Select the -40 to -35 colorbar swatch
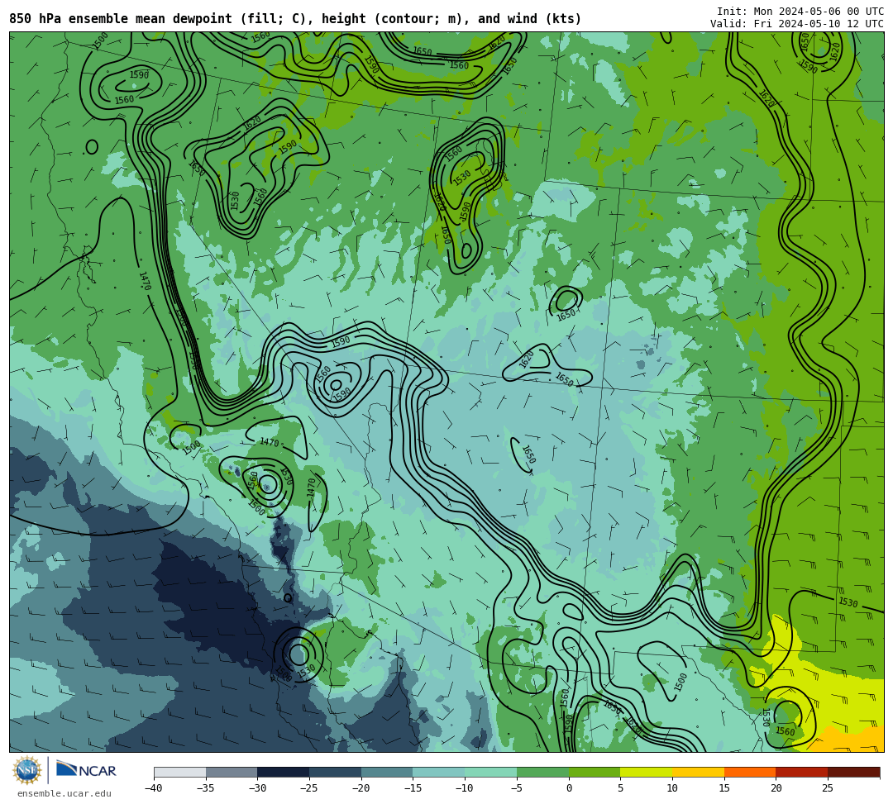The image size is (893, 804). [180, 772]
